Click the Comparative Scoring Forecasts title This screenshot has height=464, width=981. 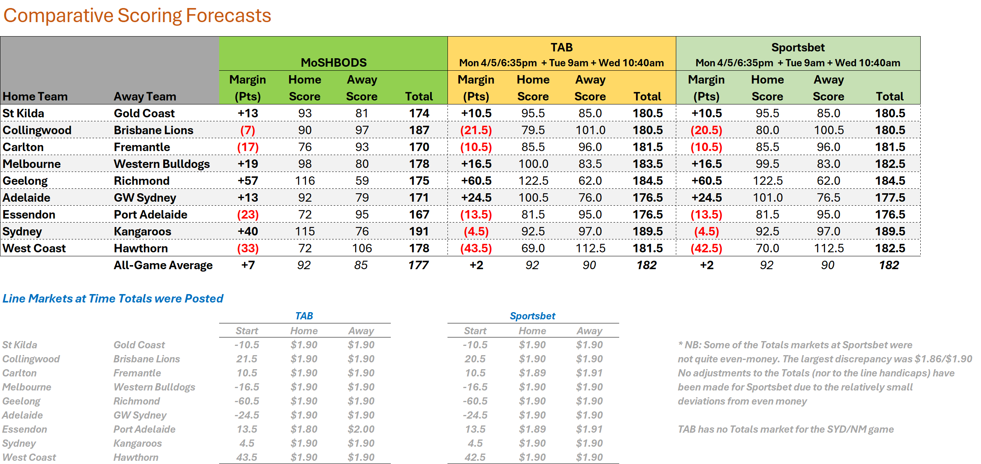[x=137, y=16]
